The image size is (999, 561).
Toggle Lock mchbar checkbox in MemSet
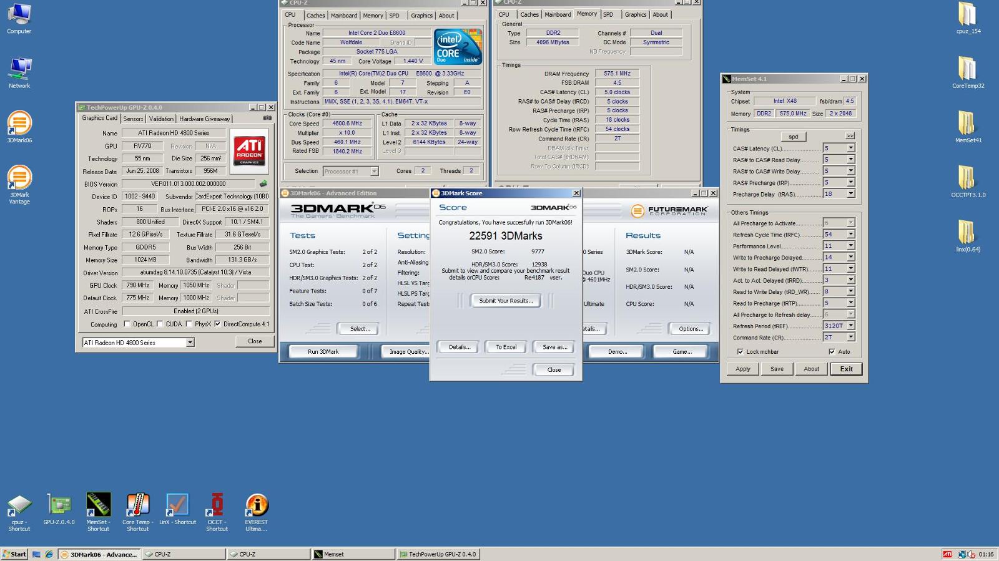pos(741,352)
